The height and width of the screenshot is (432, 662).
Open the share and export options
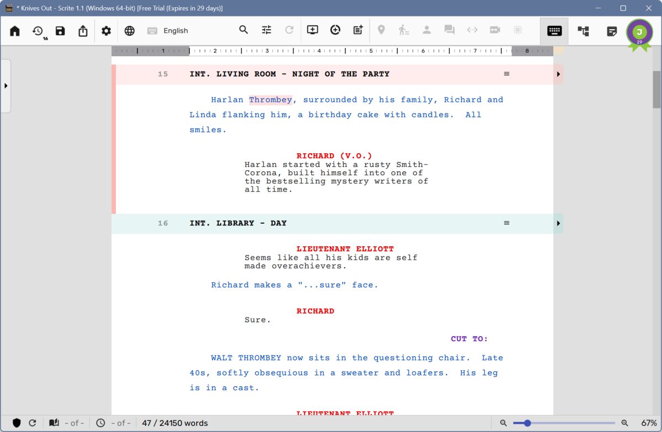coord(83,30)
